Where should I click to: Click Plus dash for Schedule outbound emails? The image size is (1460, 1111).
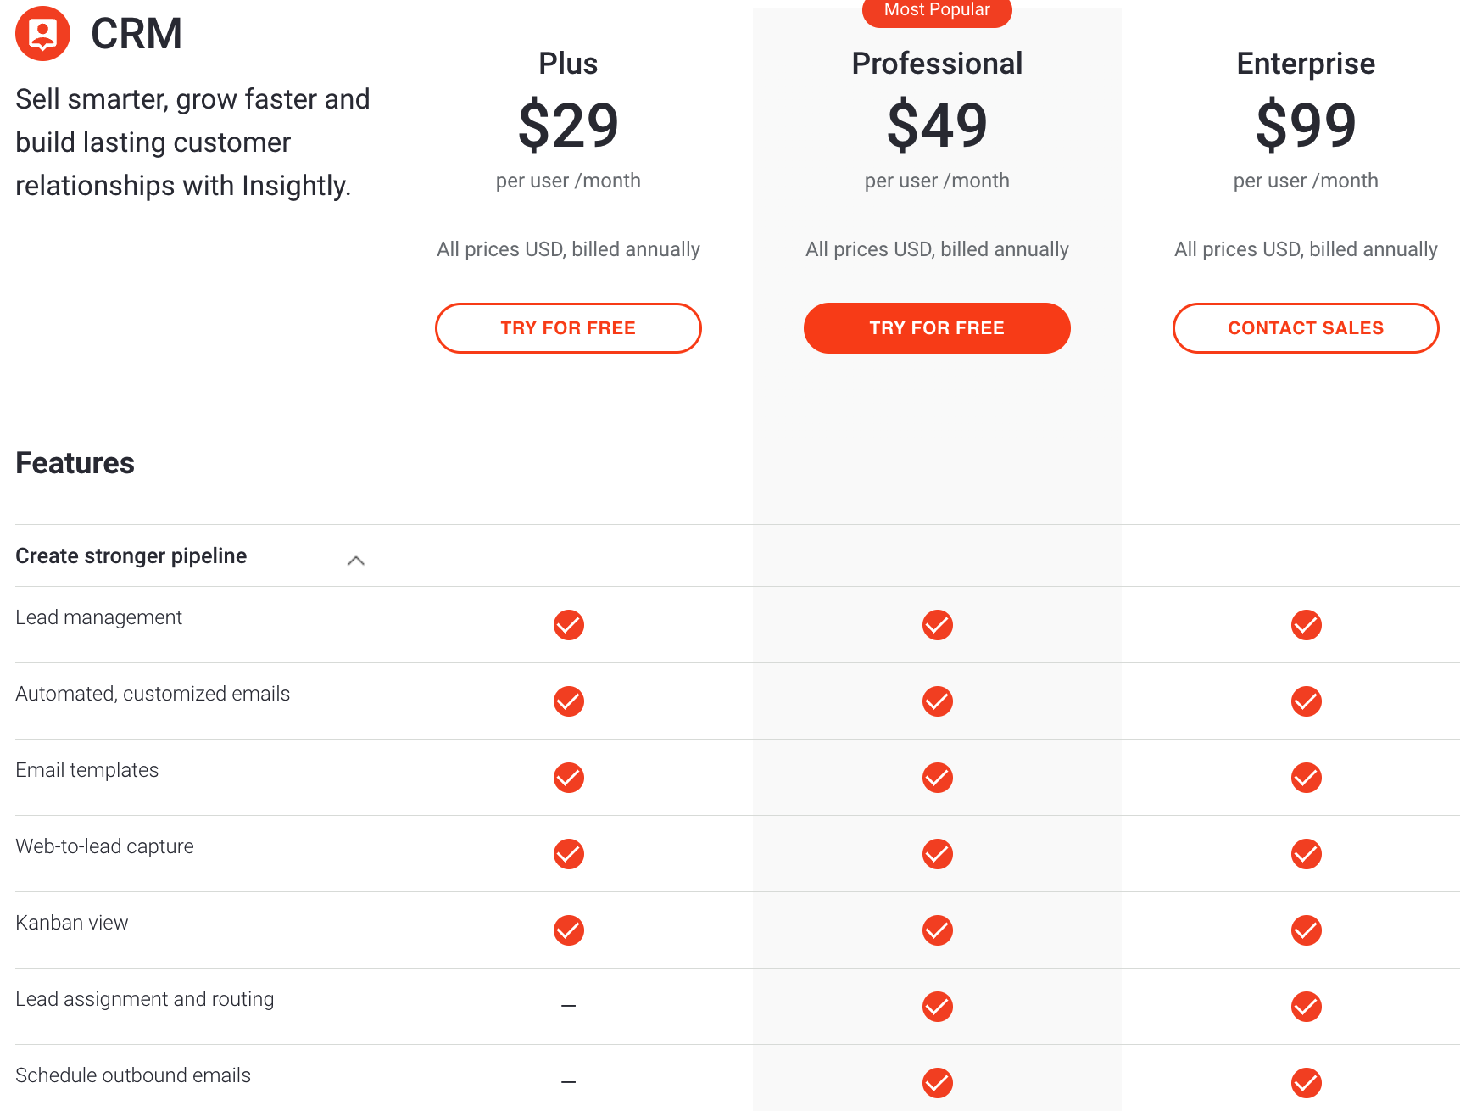569,1082
